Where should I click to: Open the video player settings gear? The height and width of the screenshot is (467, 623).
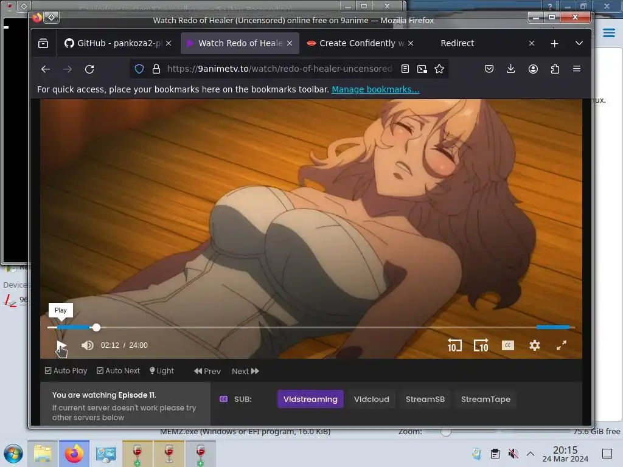pos(535,345)
